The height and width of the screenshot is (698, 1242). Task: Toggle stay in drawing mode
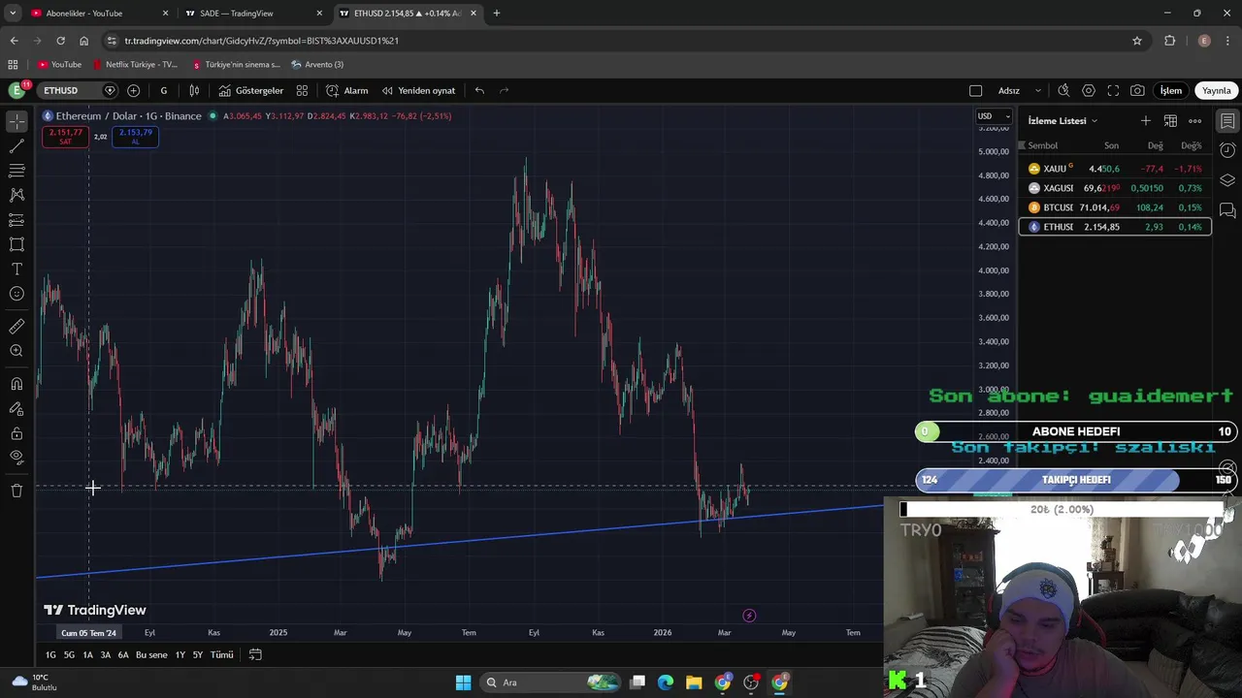(16, 409)
